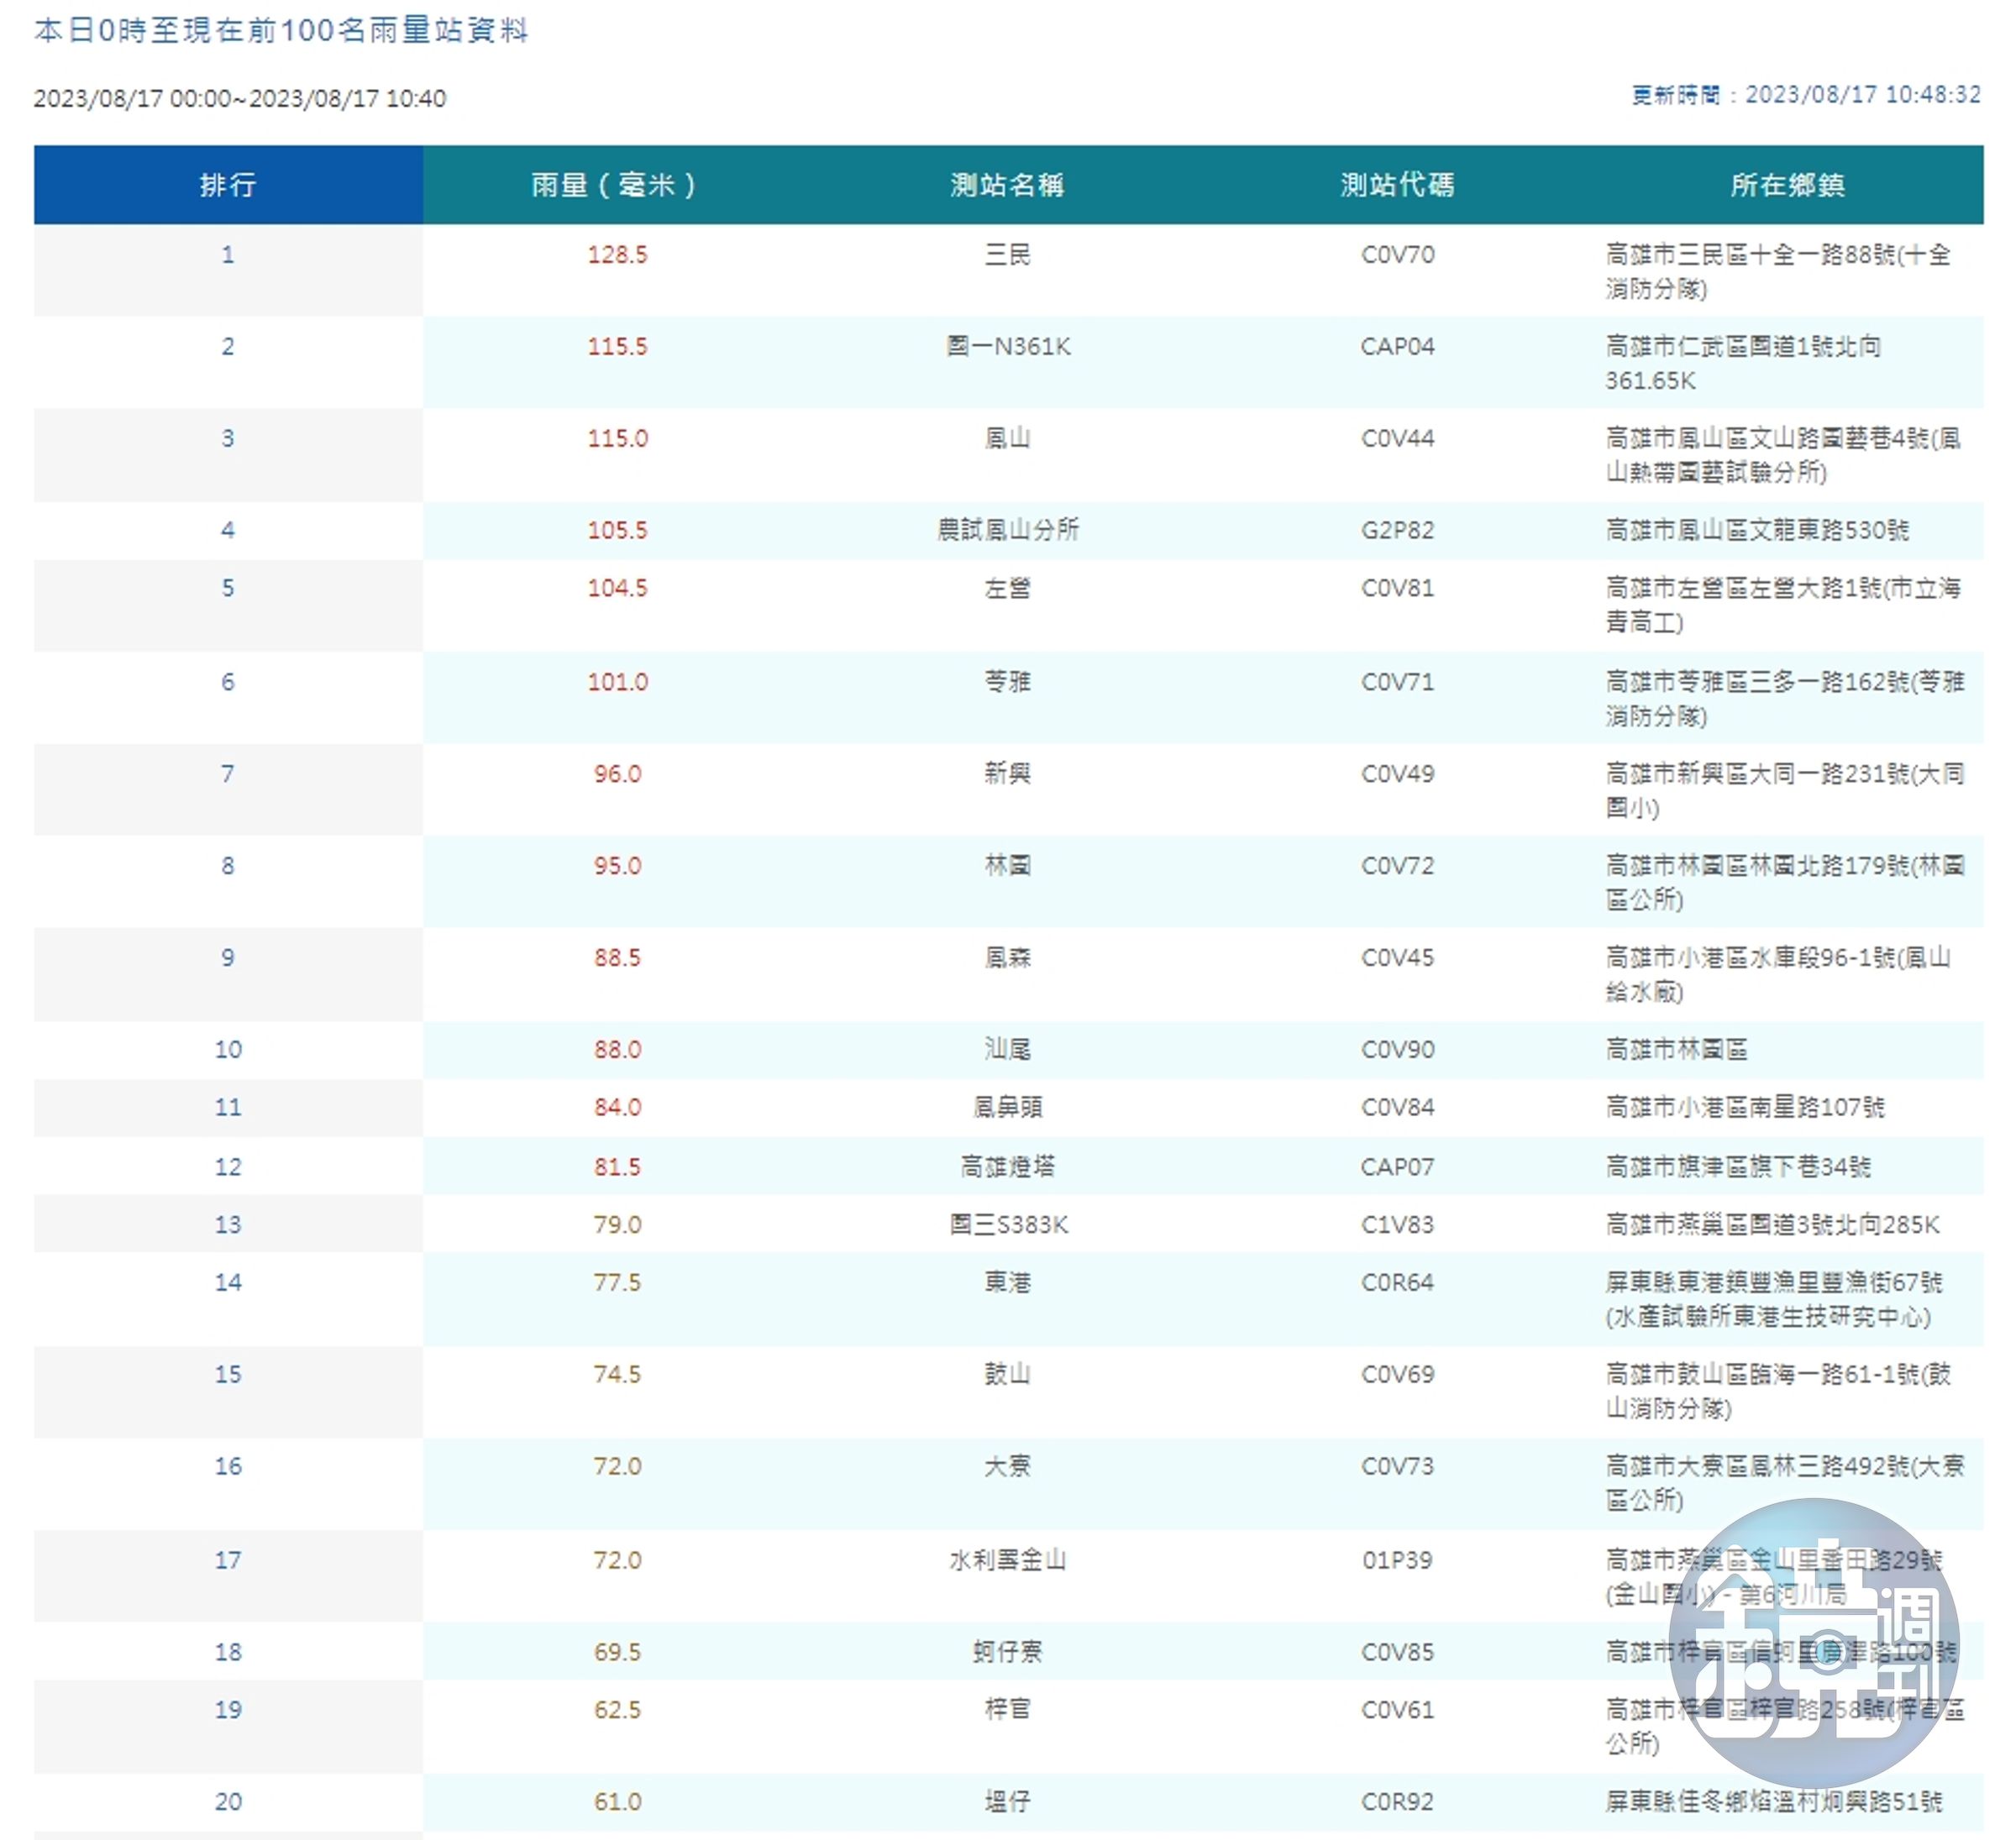
Task: Click the station name 水利署金山
Action: click(x=1007, y=1561)
